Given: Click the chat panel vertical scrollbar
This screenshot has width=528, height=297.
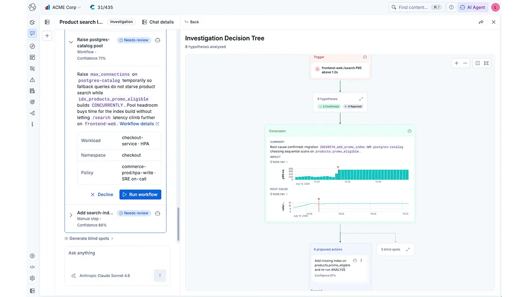Looking at the screenshot, I should click(x=178, y=224).
